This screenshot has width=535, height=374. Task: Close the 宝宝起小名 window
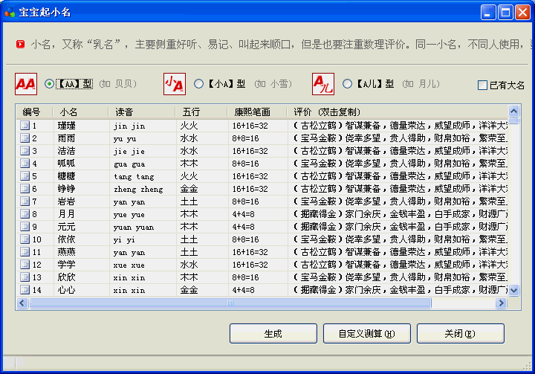[x=522, y=13]
